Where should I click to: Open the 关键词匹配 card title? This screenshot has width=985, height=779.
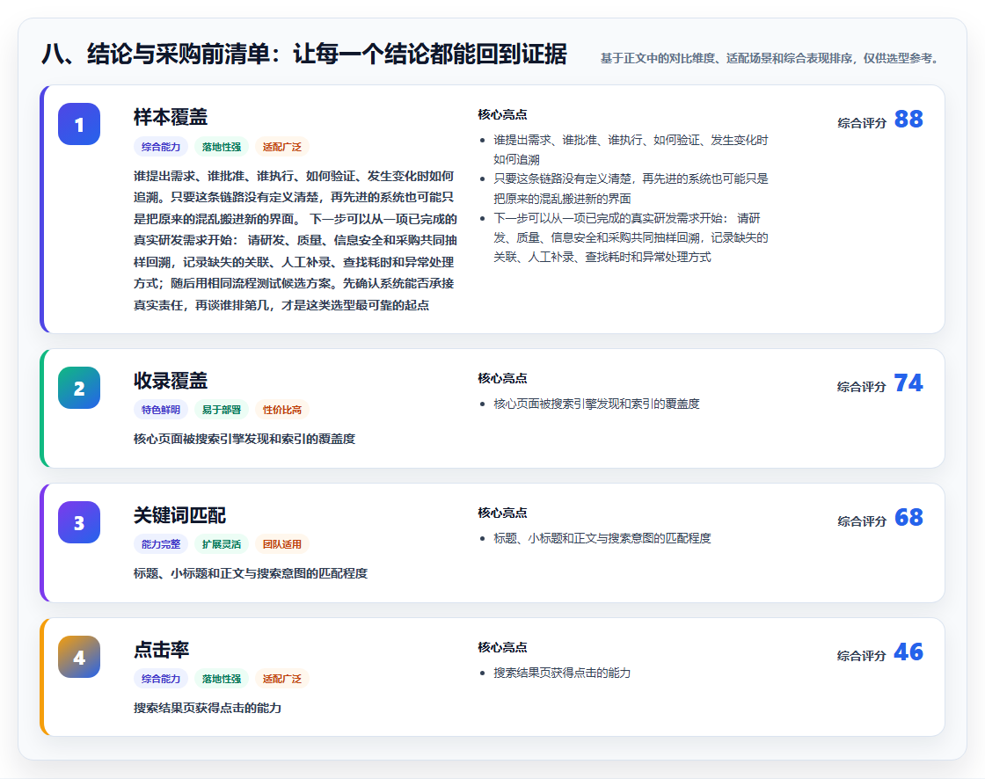point(179,515)
